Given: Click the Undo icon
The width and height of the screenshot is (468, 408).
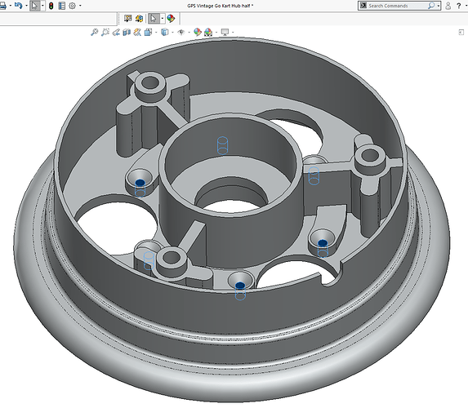Looking at the screenshot, I should (x=18, y=6).
